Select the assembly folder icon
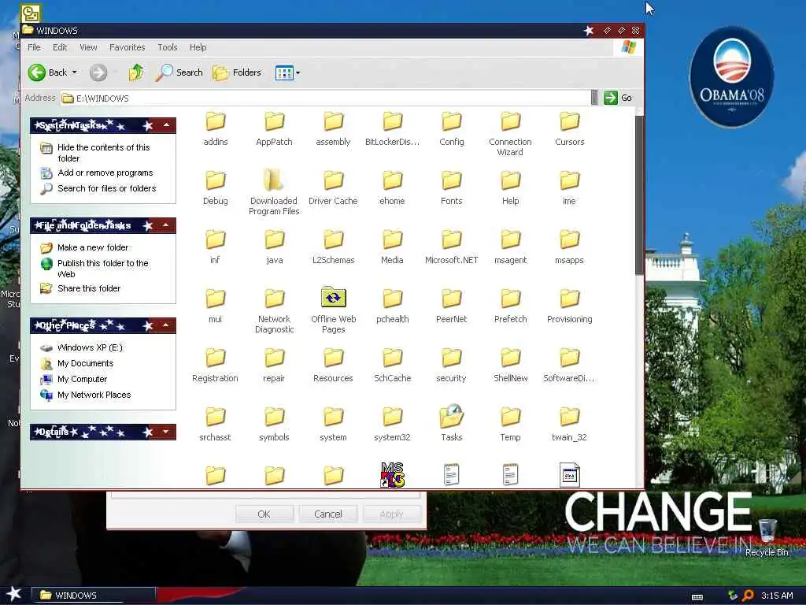This screenshot has width=806, height=605. (334, 121)
